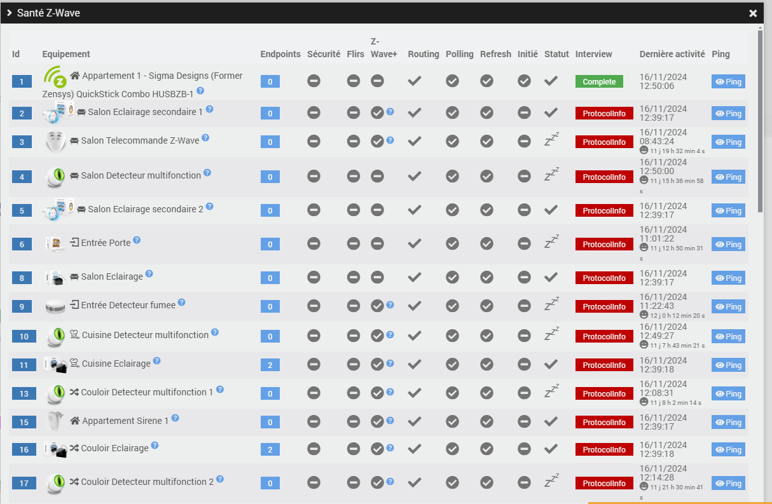Image resolution: width=772 pixels, height=504 pixels.
Task: Open node Id 17 badge
Action: (24, 483)
